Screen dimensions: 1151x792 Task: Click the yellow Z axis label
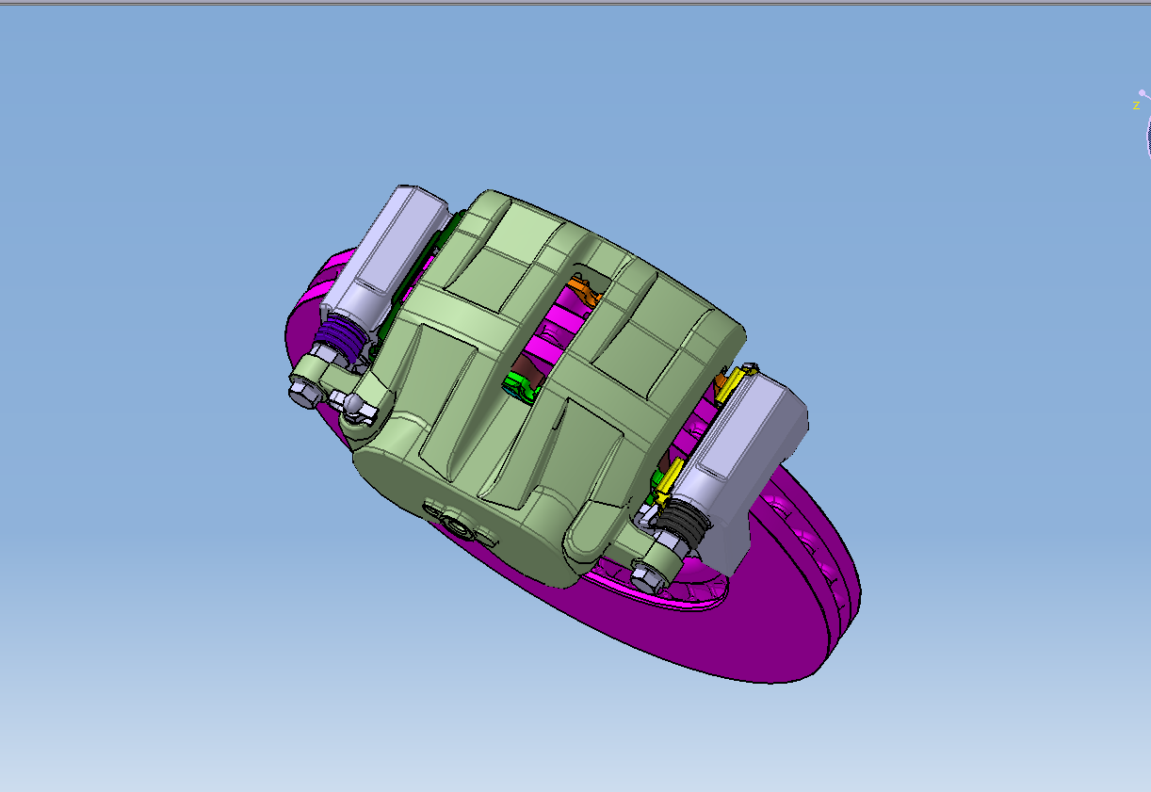pos(1136,105)
